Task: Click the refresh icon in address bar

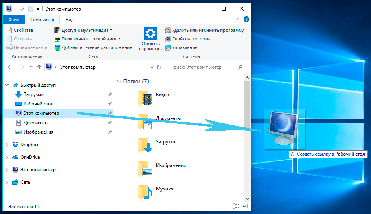Action: tap(159, 67)
